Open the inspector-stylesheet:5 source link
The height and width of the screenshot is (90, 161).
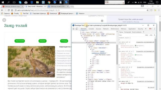click(x=146, y=67)
